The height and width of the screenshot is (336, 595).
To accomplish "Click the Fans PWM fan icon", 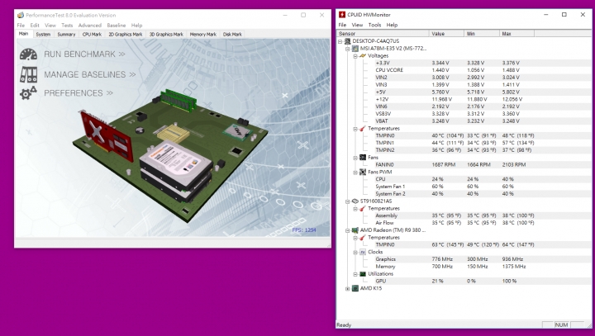I will click(x=363, y=173).
